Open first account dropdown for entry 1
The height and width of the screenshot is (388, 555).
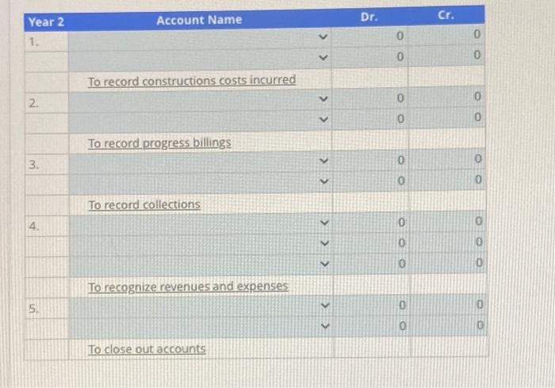(x=200, y=39)
